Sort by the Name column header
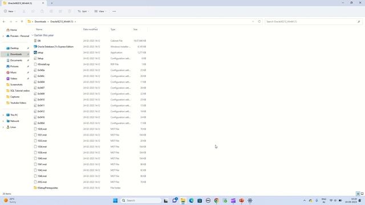 (x=39, y=30)
